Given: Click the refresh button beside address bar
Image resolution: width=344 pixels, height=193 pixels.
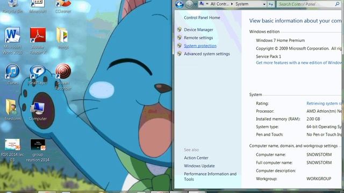Looking at the screenshot, I should [271, 4].
